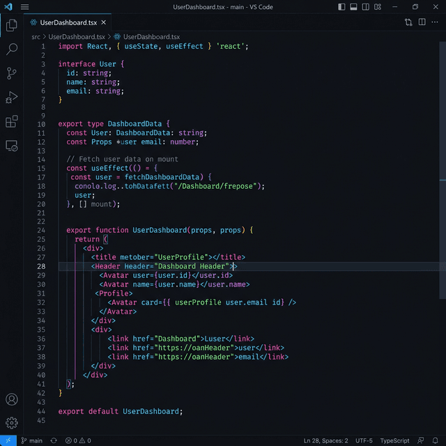Click the email link on line 38

click(198, 357)
